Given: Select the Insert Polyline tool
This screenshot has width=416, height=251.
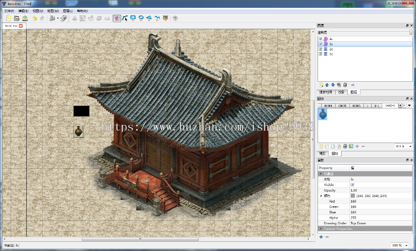Looking at the screenshot, I should tap(157, 18).
